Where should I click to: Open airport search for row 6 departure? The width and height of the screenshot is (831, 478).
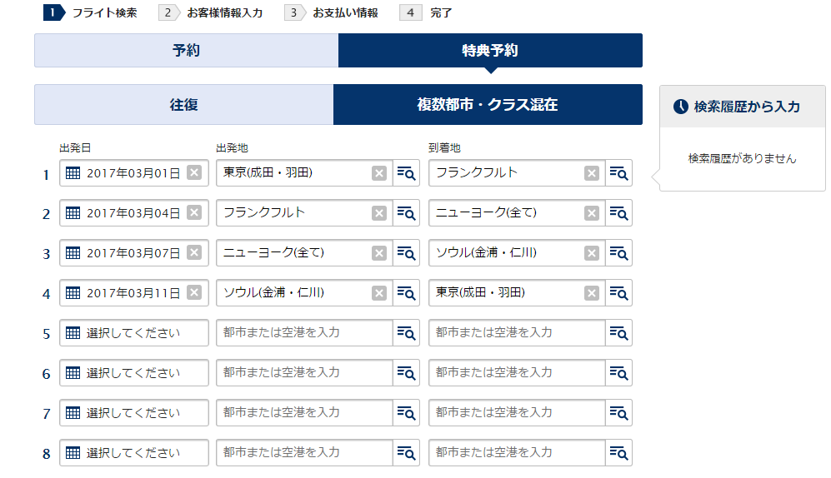tap(406, 373)
